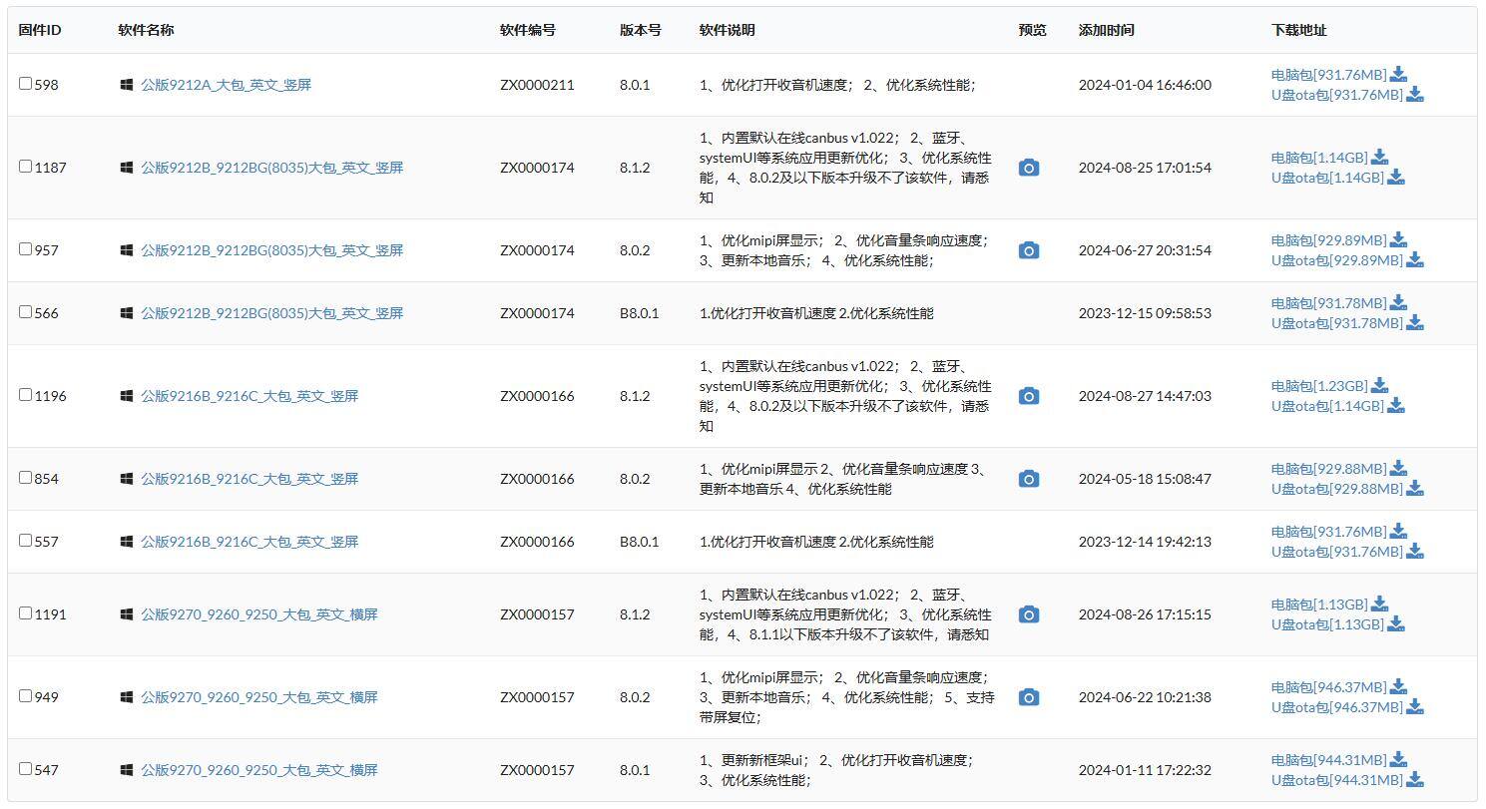The image size is (1486, 809).
Task: Open the 公版9212A_大包_英文_竖屏 firmware link
Action: coord(226,85)
